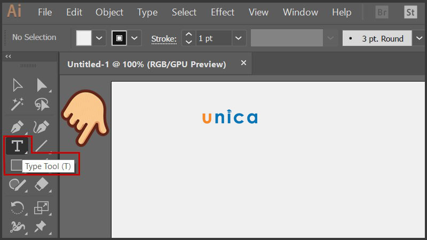This screenshot has height=240, width=427.
Task: Select the Puppet Warp pin tool
Action: coord(41,227)
